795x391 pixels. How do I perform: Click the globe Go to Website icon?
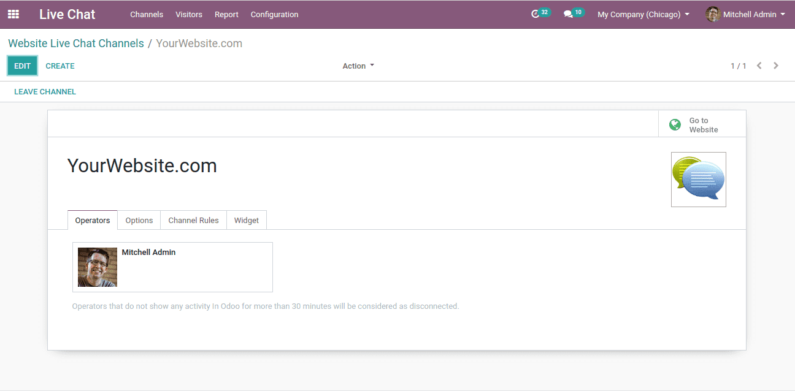pyautogui.click(x=675, y=124)
